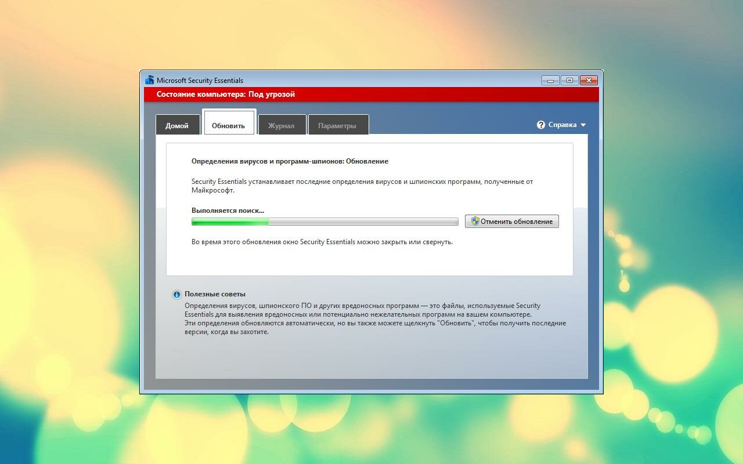Click the blue info icon beside Полезные советы
This screenshot has height=464, width=743.
click(x=177, y=295)
